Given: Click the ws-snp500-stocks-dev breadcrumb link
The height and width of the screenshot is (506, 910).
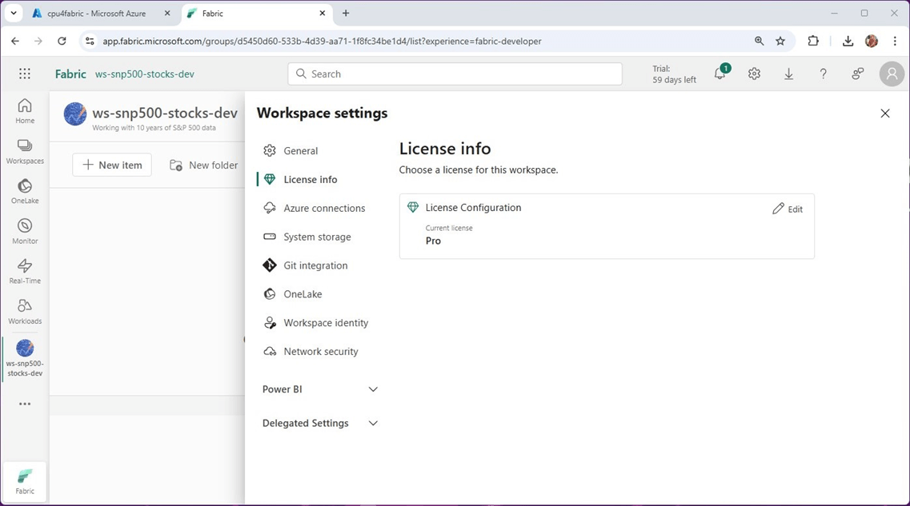Looking at the screenshot, I should pyautogui.click(x=145, y=74).
